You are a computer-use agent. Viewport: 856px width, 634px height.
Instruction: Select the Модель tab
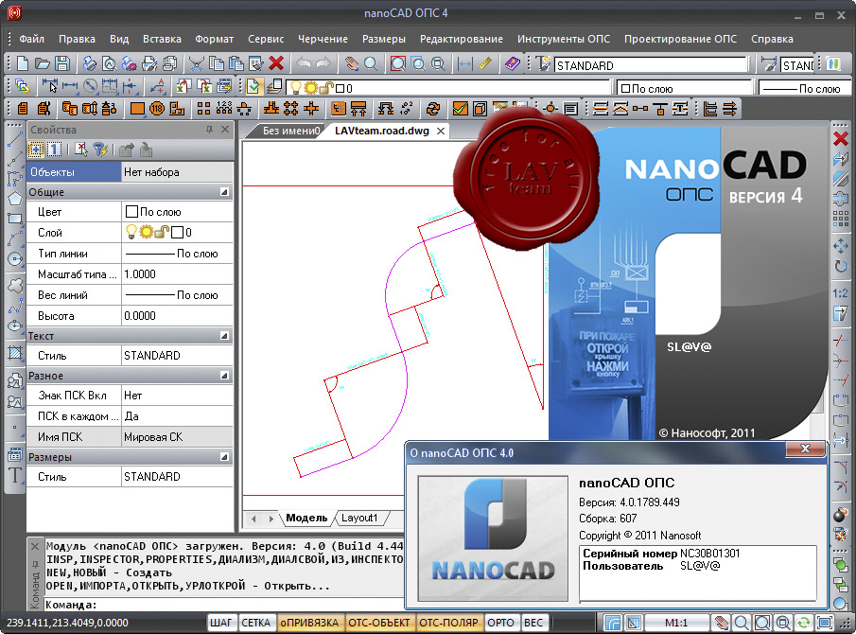pyautogui.click(x=306, y=518)
